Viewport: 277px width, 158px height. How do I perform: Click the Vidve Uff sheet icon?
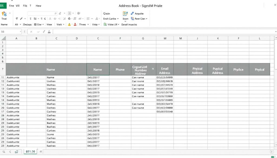pos(105,25)
